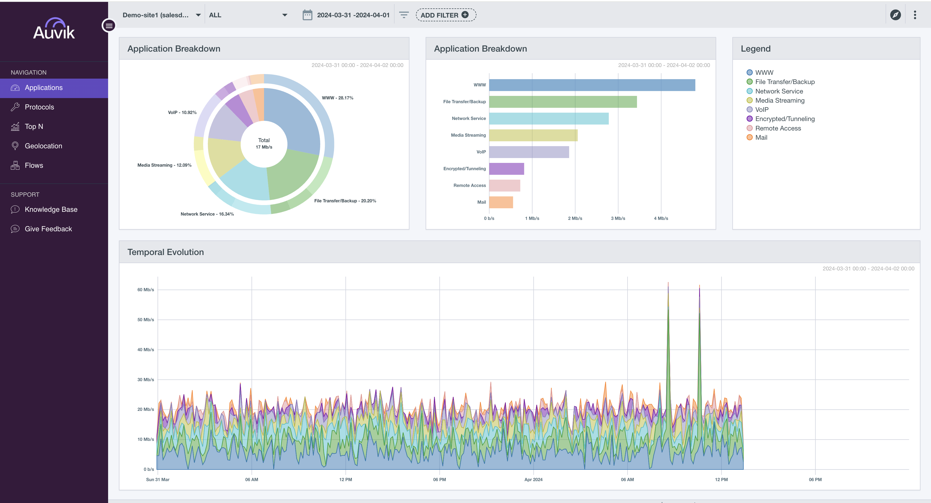Click the Flows network icon
This screenshot has width=931, height=503.
tap(15, 166)
